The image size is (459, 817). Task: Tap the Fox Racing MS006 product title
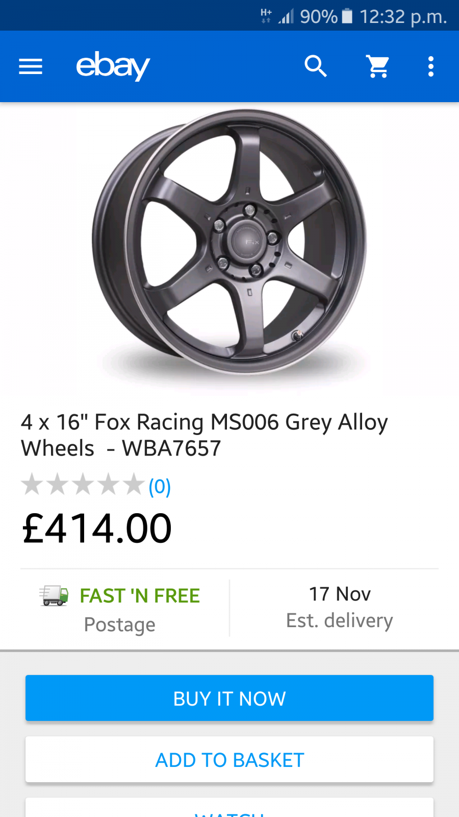coord(204,435)
